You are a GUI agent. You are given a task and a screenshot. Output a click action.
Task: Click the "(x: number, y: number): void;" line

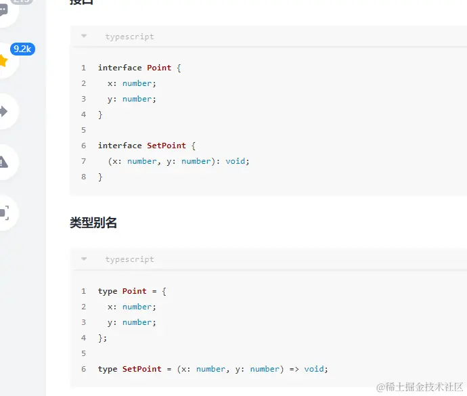pyautogui.click(x=179, y=161)
